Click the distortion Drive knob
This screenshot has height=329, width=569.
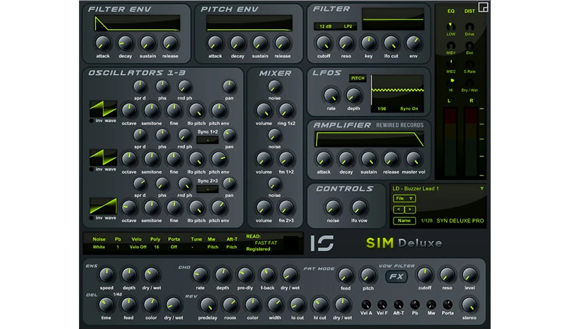pyautogui.click(x=470, y=27)
